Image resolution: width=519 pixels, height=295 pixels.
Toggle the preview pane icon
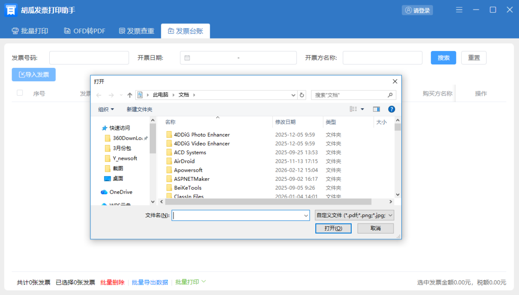(x=376, y=109)
